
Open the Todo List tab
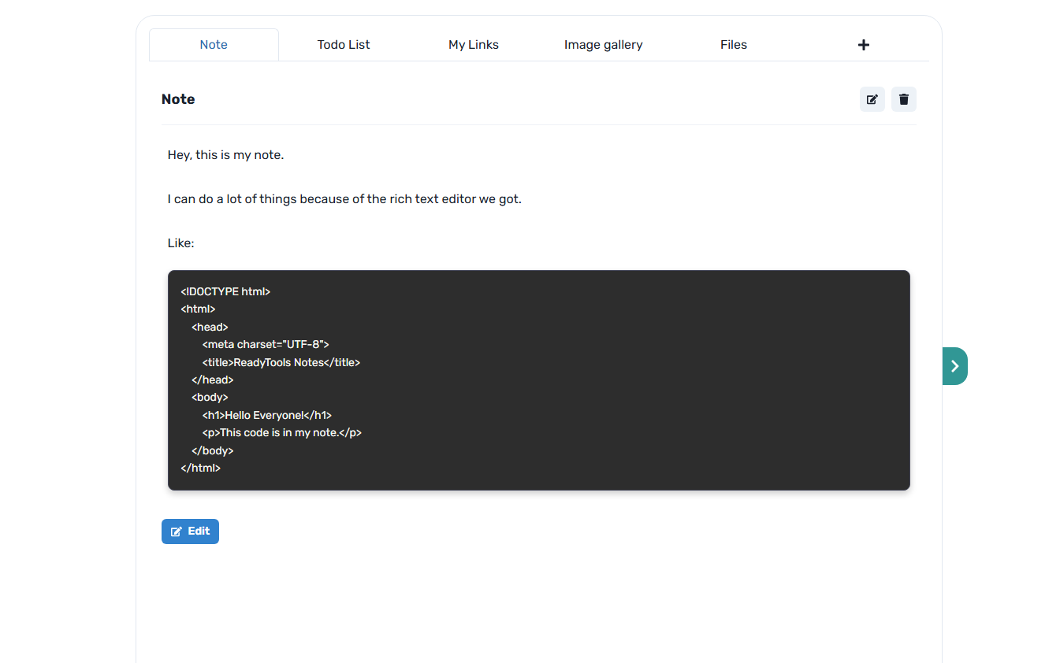344,45
